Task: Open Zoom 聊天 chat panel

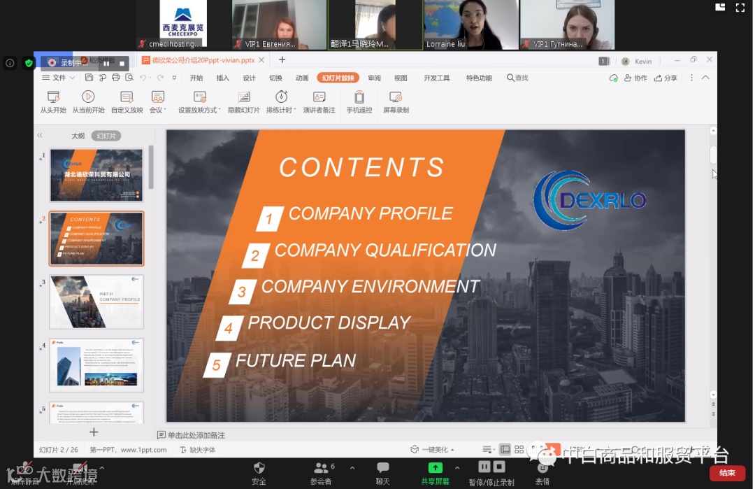Action: (383, 473)
